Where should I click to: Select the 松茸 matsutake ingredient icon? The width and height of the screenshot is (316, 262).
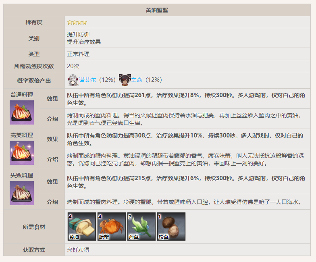[x=171, y=227]
